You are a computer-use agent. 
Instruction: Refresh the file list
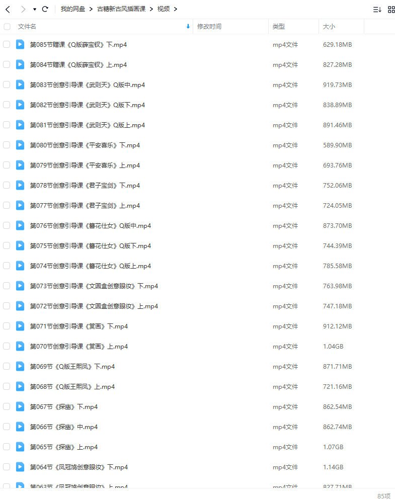45,9
